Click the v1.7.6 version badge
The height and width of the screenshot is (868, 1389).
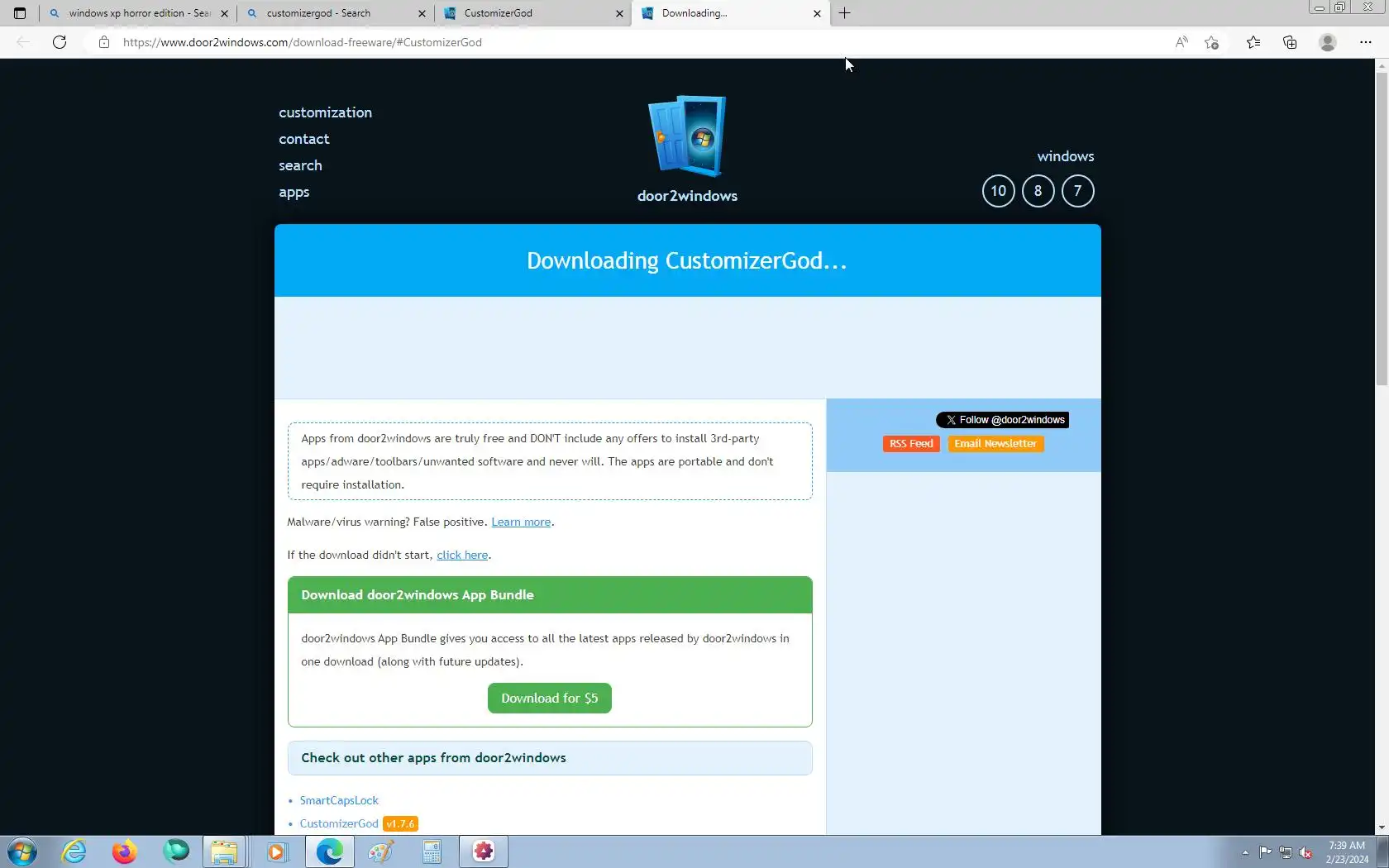[x=400, y=824]
